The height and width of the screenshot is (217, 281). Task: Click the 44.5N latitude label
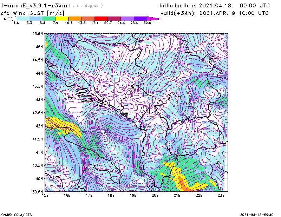[38, 60]
